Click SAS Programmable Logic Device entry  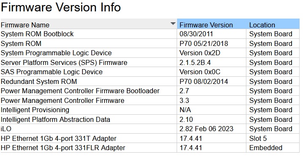pos(52,72)
